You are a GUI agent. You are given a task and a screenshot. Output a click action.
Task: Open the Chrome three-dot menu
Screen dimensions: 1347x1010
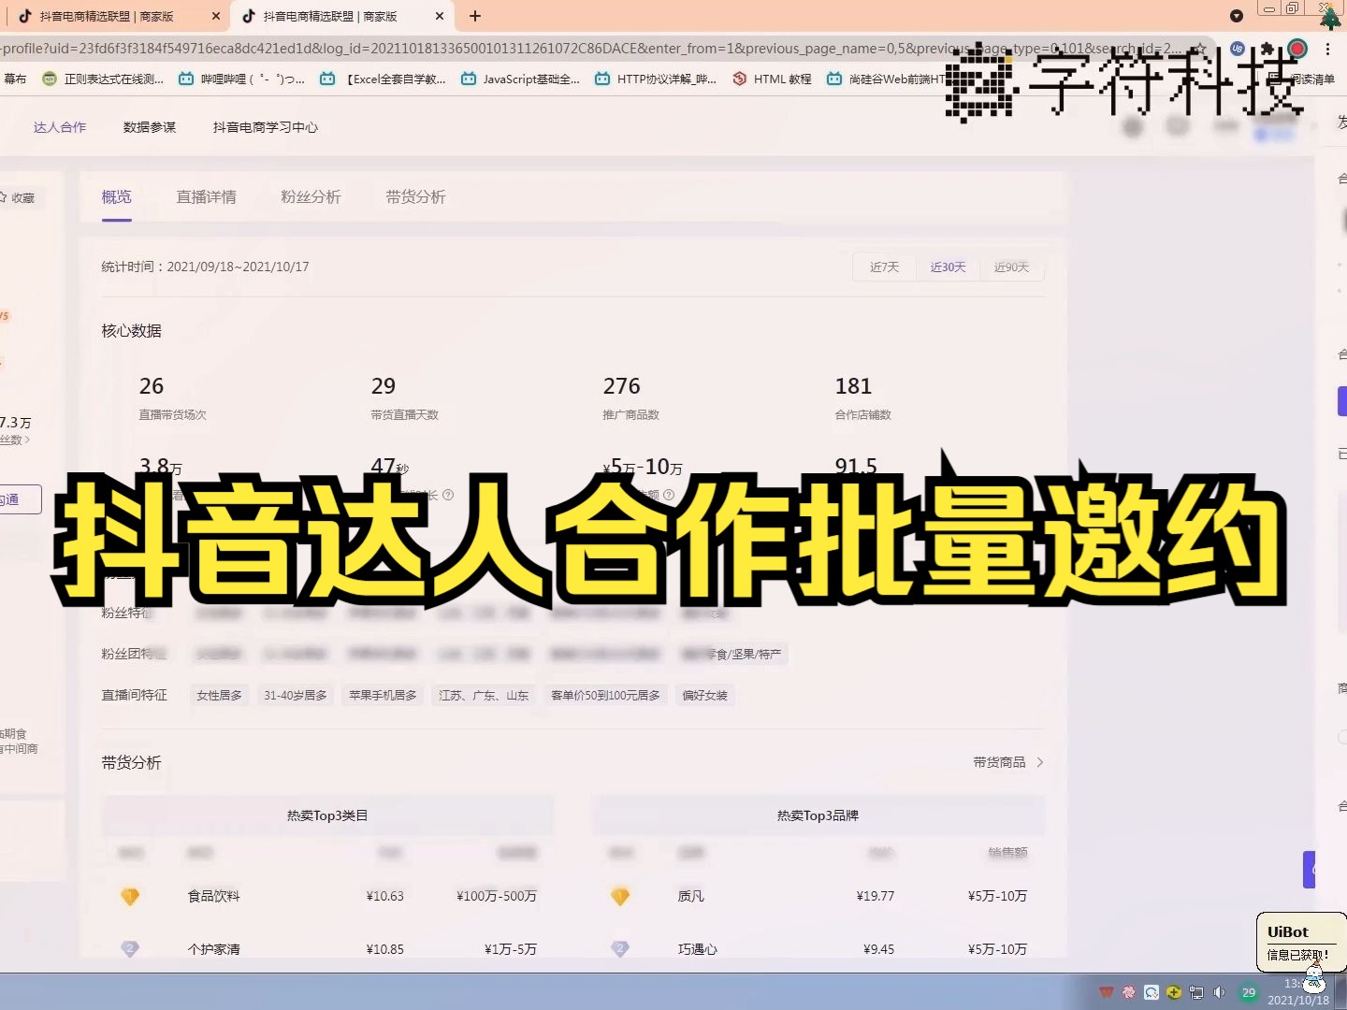pos(1327,49)
